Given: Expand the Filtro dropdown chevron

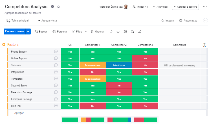Looking at the screenshot, I should coord(86,32).
